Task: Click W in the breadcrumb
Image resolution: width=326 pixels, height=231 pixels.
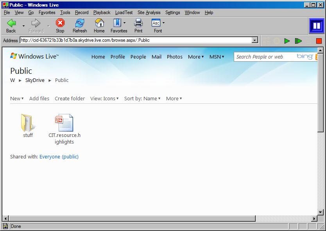Action: pos(13,80)
